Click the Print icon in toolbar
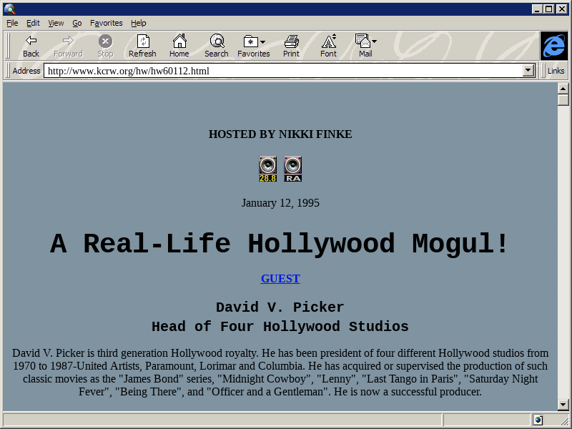 click(291, 41)
